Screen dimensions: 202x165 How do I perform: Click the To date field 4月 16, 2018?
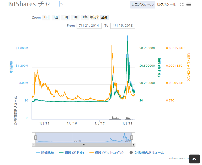point(123,26)
